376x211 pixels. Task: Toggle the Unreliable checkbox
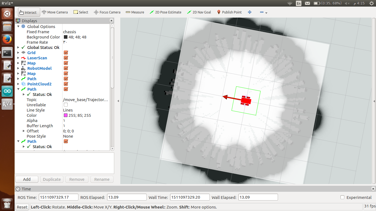[x=66, y=105]
